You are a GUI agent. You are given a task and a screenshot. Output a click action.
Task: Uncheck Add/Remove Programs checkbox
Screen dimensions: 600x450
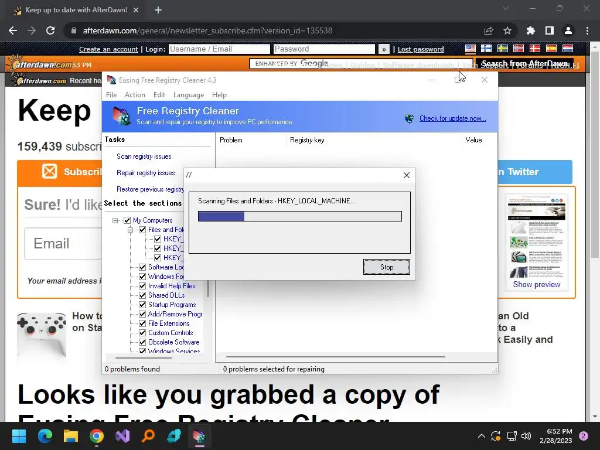[x=142, y=314]
